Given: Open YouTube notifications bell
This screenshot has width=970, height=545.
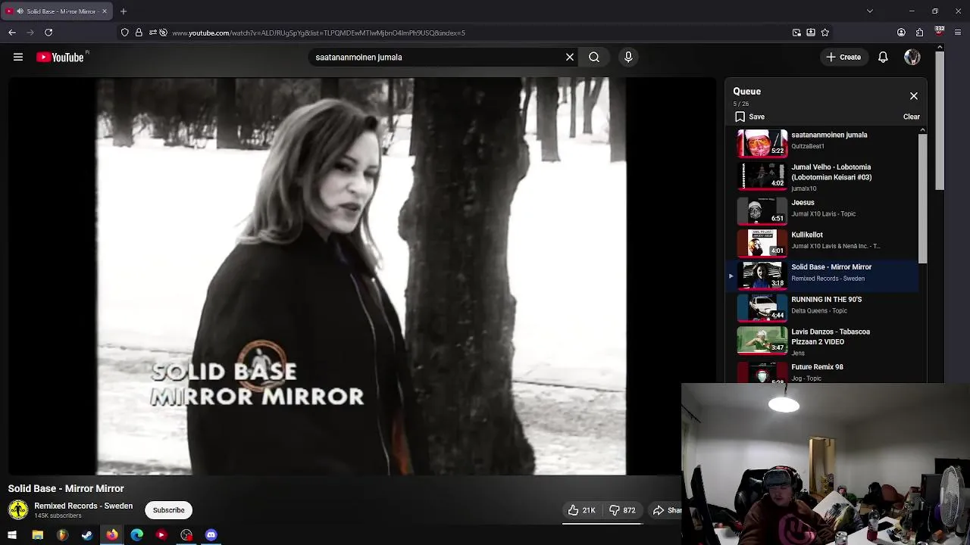Looking at the screenshot, I should point(883,57).
